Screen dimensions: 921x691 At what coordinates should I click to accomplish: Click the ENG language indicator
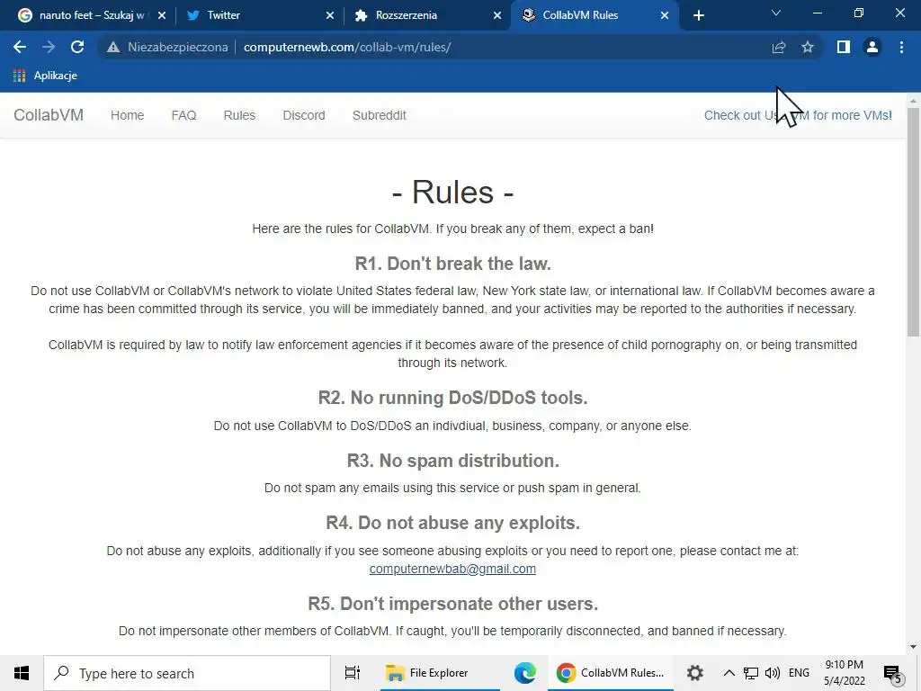coord(799,673)
